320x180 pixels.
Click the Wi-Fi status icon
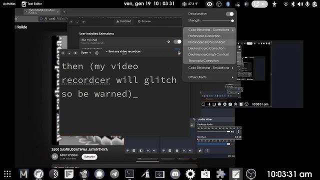(285, 4)
